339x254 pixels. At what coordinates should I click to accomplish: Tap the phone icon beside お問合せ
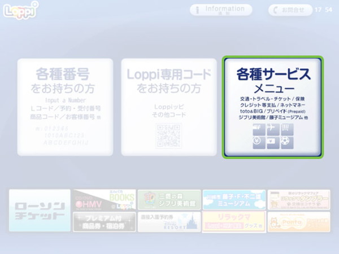click(x=275, y=10)
